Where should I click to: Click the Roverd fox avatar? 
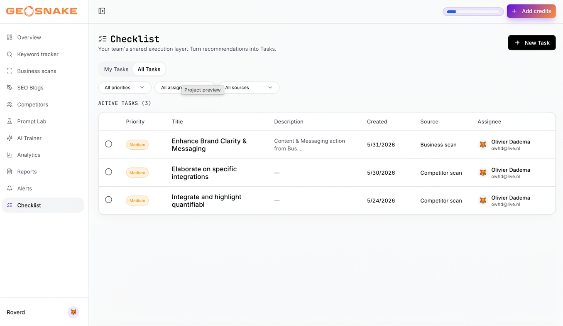(73, 312)
